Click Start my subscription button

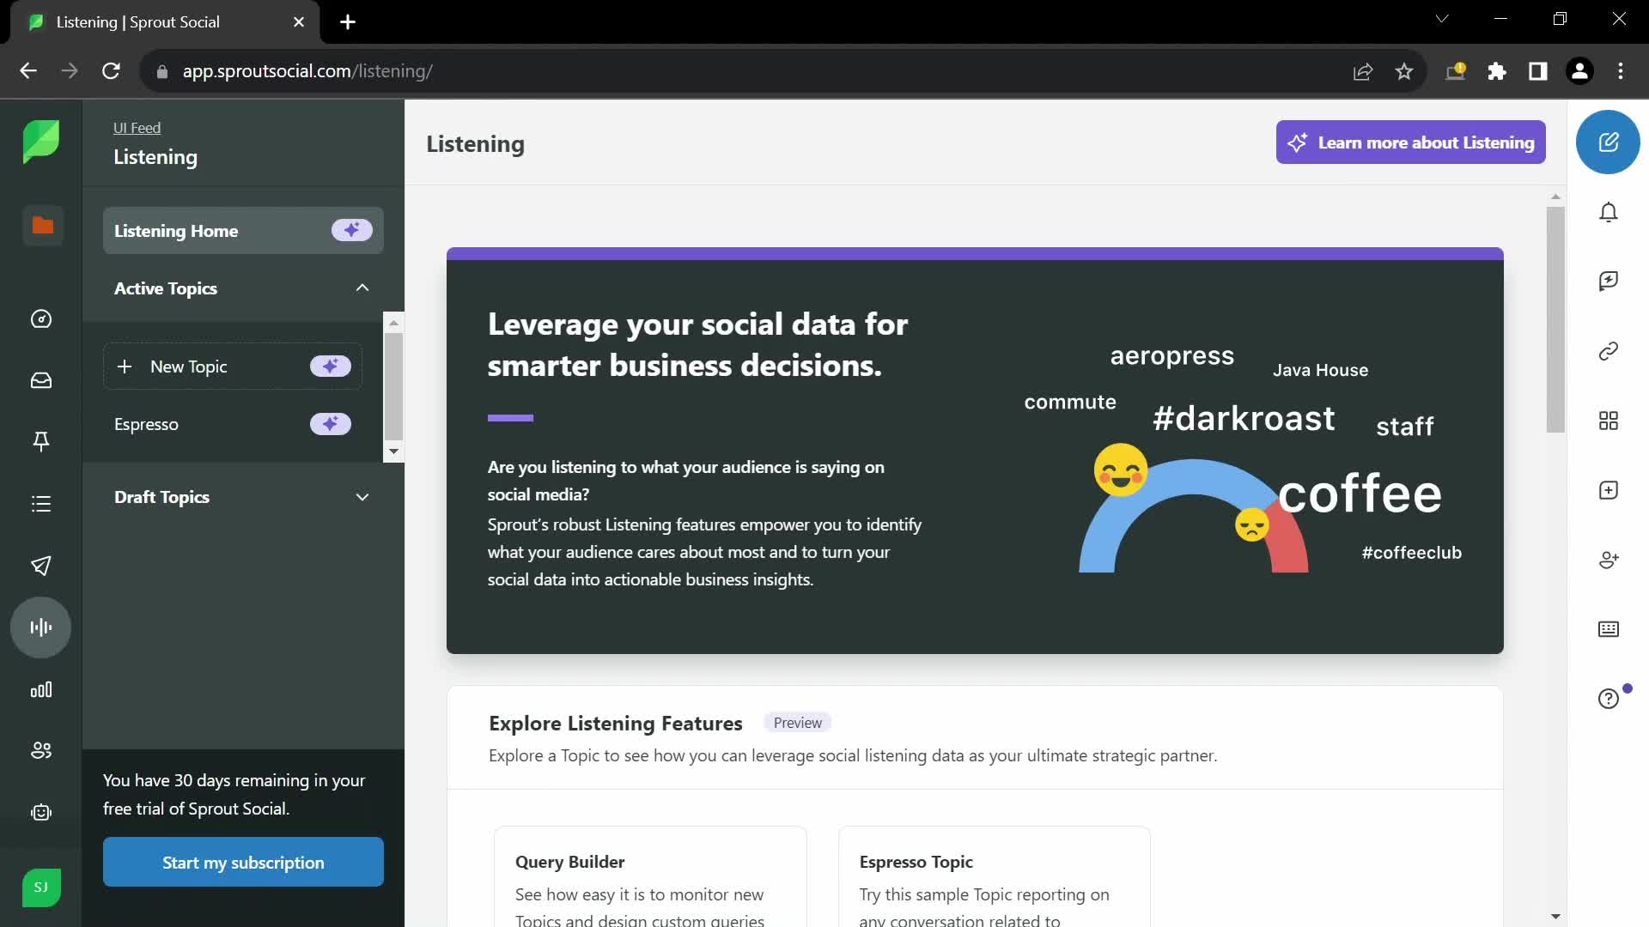[241, 863]
